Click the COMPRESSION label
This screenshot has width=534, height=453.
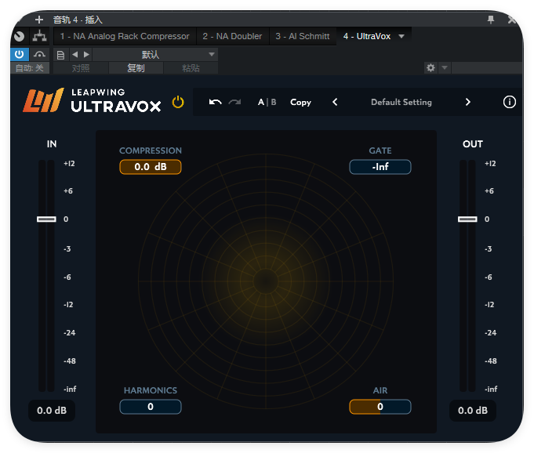point(151,150)
